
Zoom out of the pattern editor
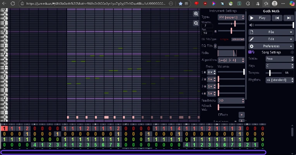point(196,23)
